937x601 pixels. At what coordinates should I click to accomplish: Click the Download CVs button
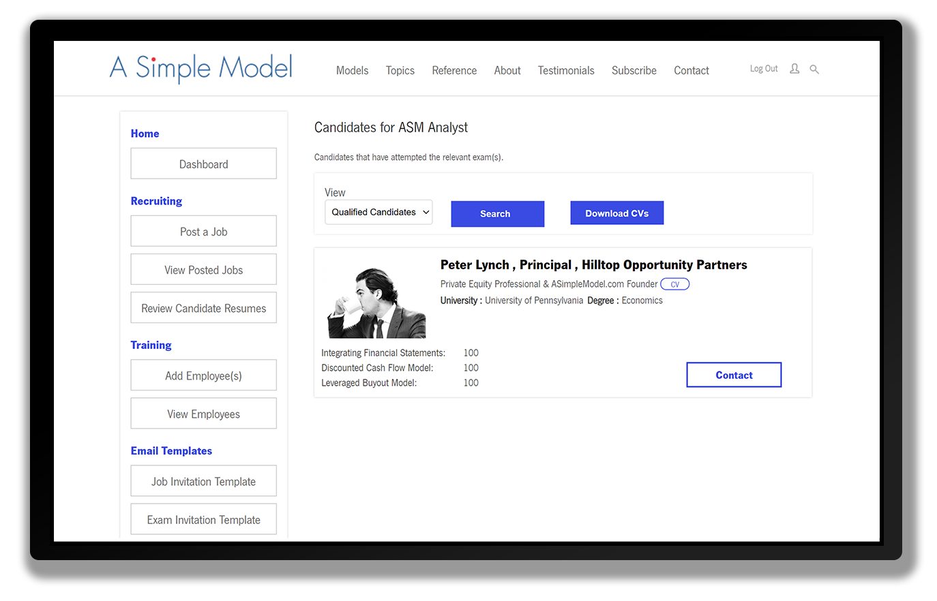(x=616, y=213)
